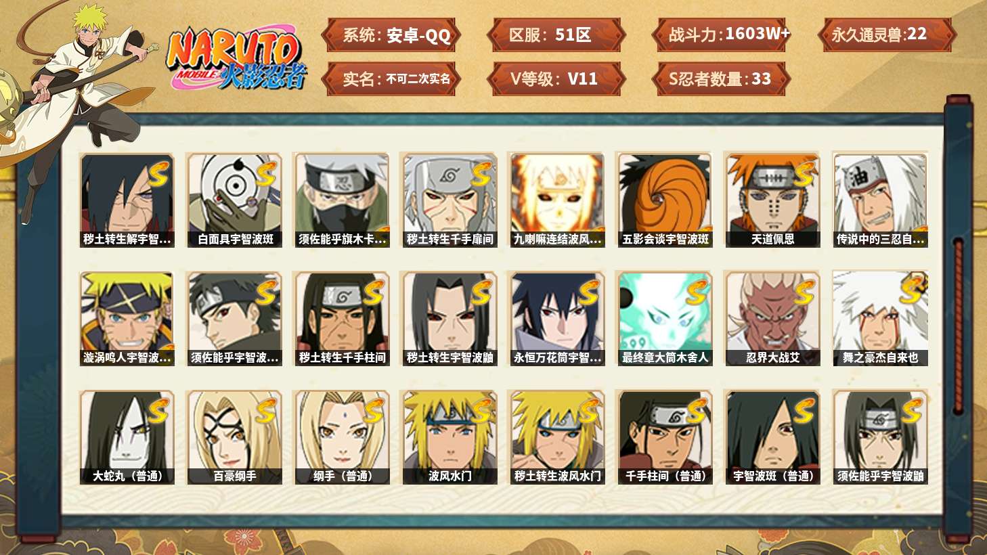Click the S忍者数量: 33 badge

pos(720,79)
